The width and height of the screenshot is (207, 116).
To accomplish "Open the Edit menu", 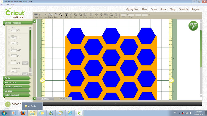I will pyautogui.click(x=7, y=5).
